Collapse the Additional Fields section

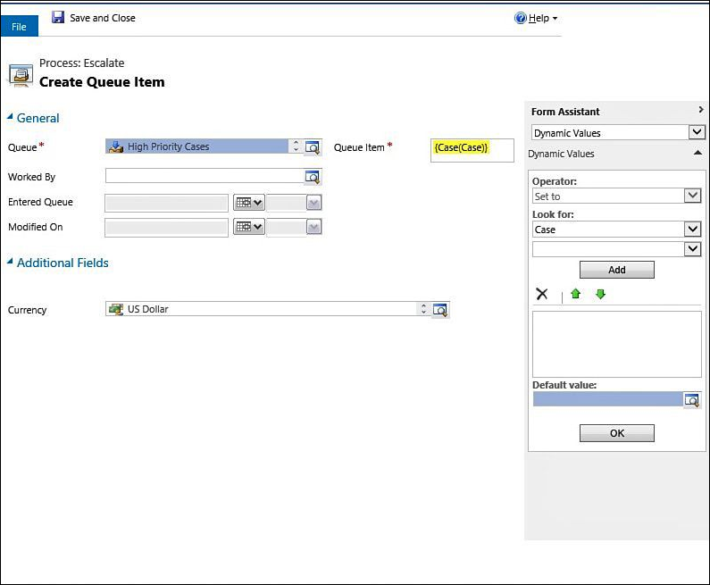tap(10, 262)
